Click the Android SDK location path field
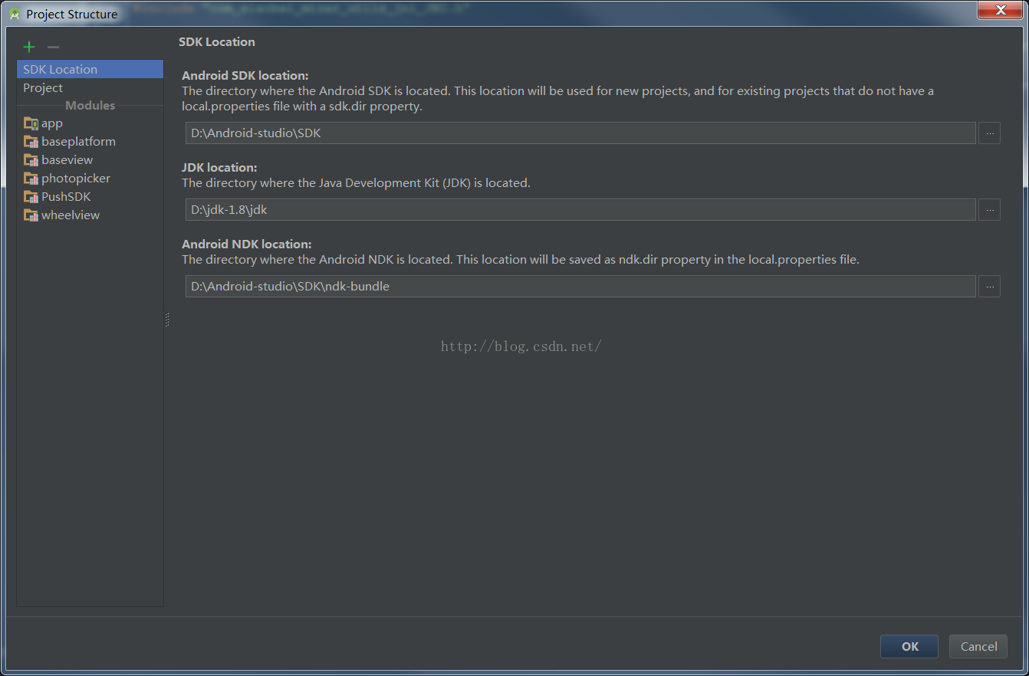Viewport: 1029px width, 676px height. [x=580, y=133]
